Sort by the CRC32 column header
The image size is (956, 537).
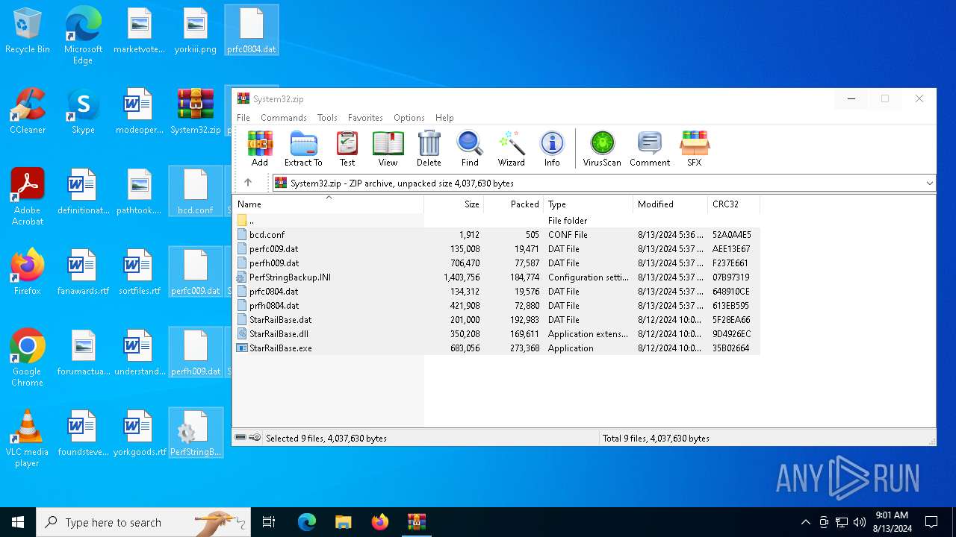[x=734, y=204]
